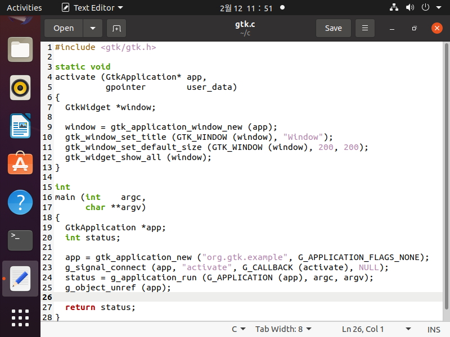This screenshot has width=450, height=337.
Task: Open the Help app in the dock
Action: click(20, 202)
